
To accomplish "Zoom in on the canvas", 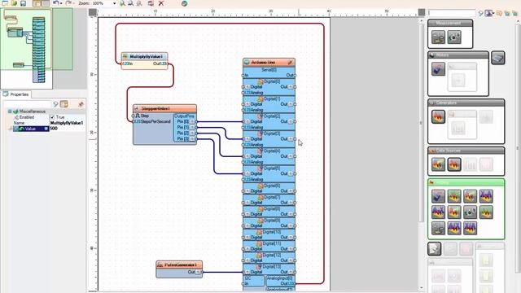I will pyautogui.click(x=122, y=3).
